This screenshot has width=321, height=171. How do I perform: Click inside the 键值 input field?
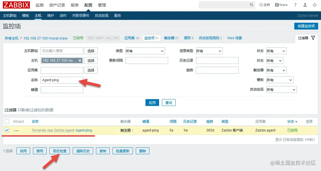pos(62,89)
